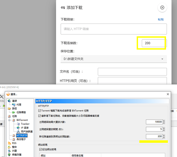Select the HTTP/FTP tree item
The height and width of the screenshot is (157, 177).
[22, 135]
